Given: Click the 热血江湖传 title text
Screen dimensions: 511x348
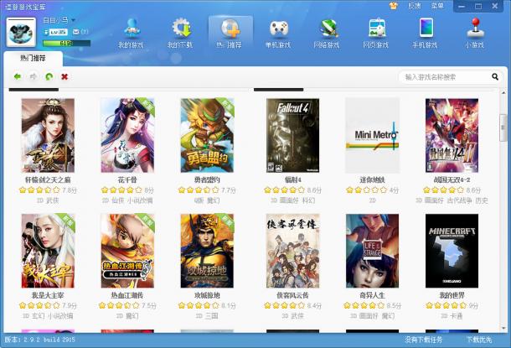Looking at the screenshot, I should [127, 295].
